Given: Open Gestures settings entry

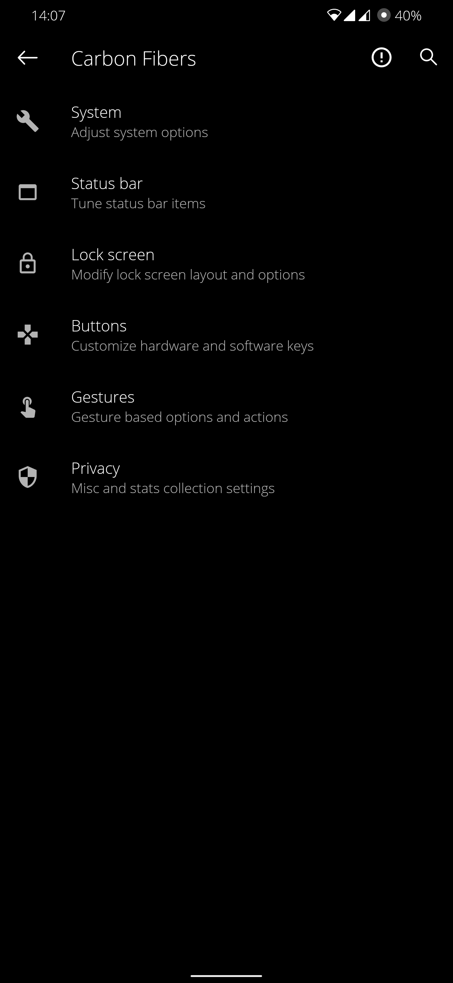Looking at the screenshot, I should point(226,406).
